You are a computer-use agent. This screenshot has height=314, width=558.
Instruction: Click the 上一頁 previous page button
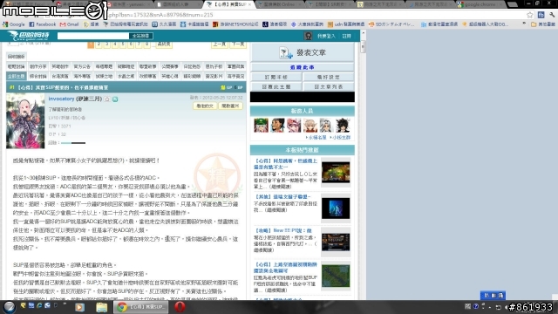point(219,44)
